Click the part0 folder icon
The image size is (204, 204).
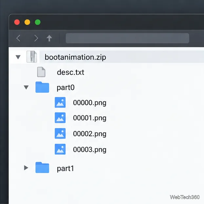click(x=42, y=87)
